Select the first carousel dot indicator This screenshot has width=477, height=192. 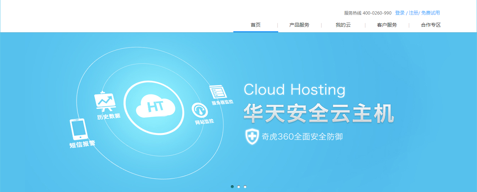[x=232, y=186]
